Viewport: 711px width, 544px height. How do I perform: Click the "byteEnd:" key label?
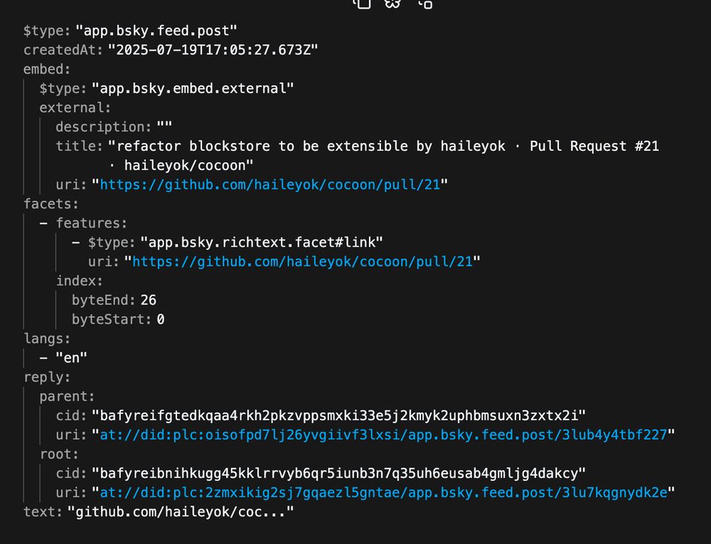(104, 300)
